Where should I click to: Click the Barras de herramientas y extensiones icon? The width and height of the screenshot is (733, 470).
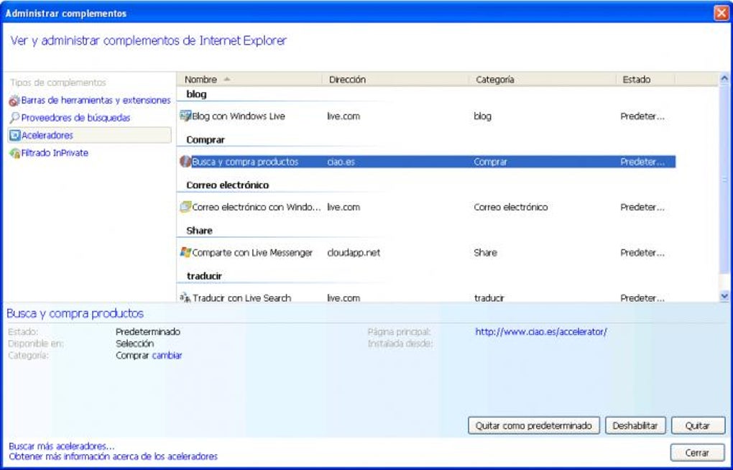click(x=13, y=101)
